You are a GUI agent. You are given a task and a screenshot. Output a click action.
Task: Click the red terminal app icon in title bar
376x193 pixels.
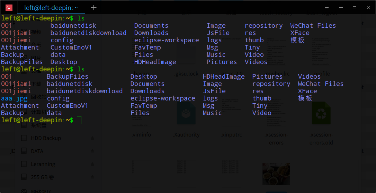[9, 7]
